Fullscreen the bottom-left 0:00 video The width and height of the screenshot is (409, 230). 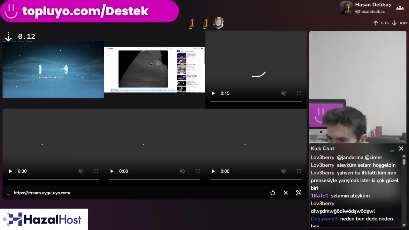(96, 171)
